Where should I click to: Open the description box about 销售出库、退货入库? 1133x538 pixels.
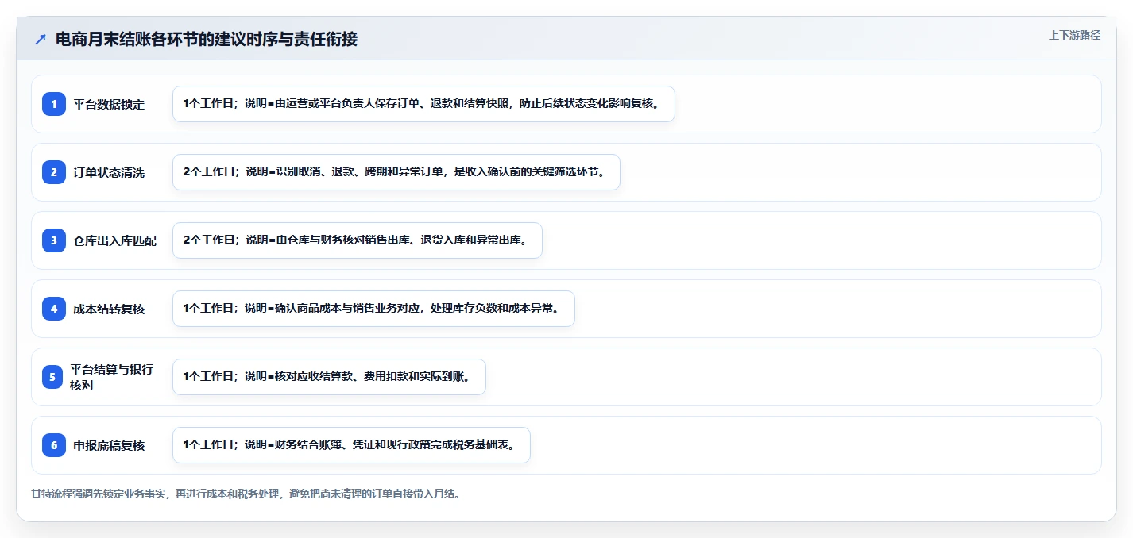click(358, 240)
